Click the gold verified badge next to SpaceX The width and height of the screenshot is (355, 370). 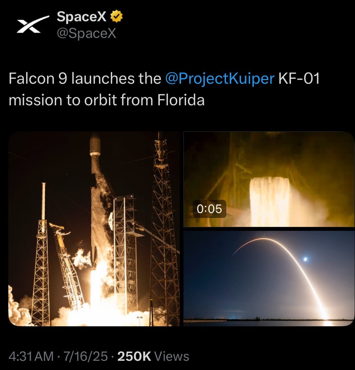pos(117,17)
